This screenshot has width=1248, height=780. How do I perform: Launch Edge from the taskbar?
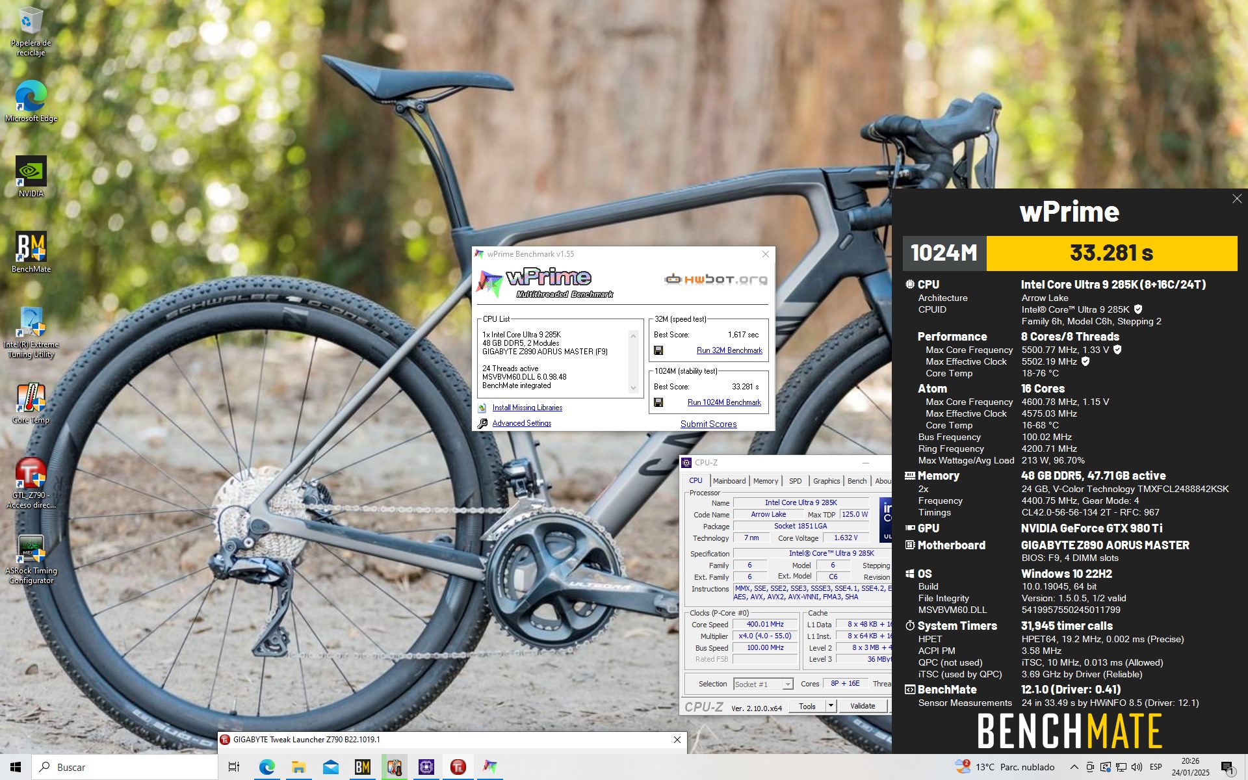click(x=266, y=767)
